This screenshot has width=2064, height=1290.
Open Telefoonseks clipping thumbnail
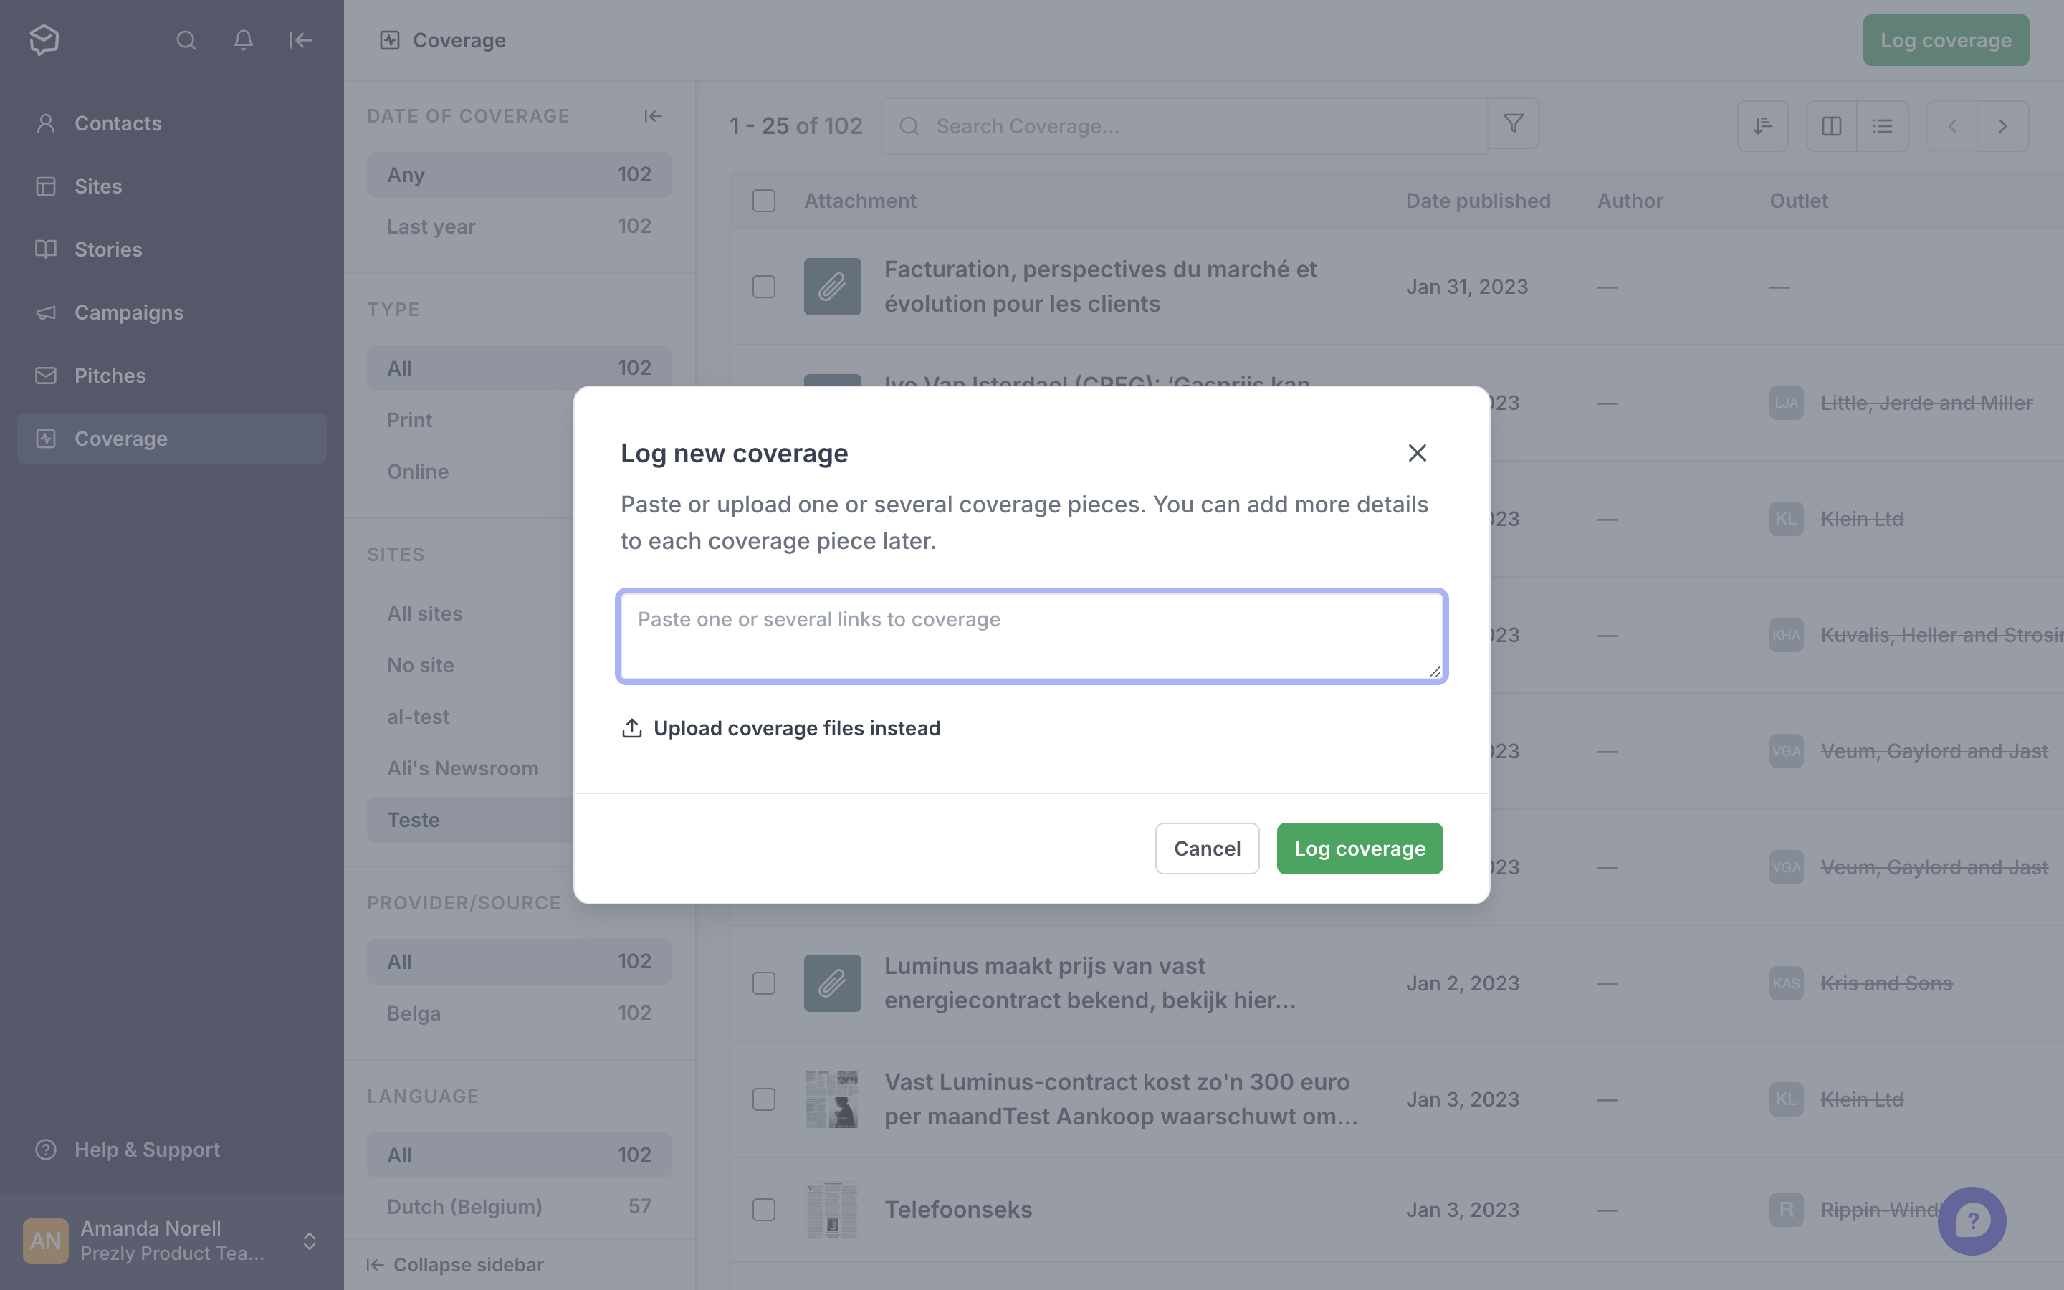click(x=833, y=1210)
